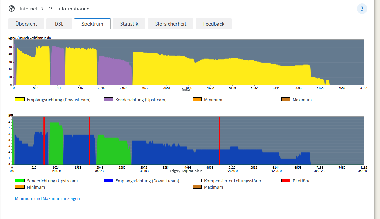The width and height of the screenshot is (380, 219).
Task: Click the 35328. frequency value on Bits axis
Action: click(362, 171)
